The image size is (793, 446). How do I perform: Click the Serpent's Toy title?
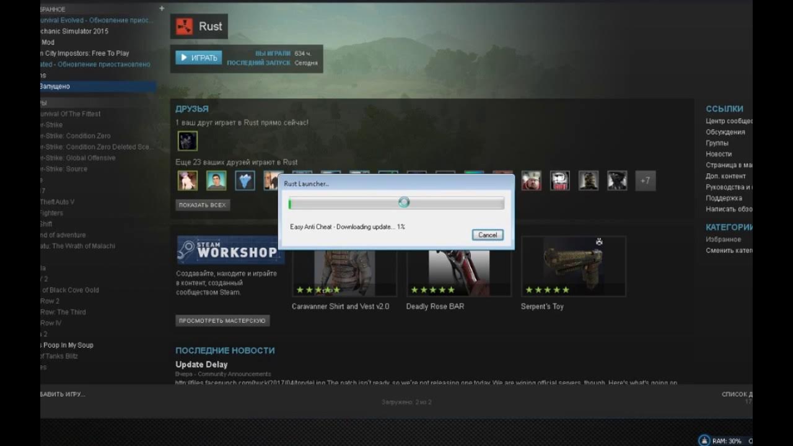coord(542,306)
